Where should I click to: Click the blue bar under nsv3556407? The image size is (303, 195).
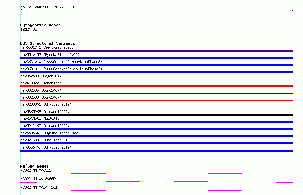pyautogui.click(x=157, y=151)
